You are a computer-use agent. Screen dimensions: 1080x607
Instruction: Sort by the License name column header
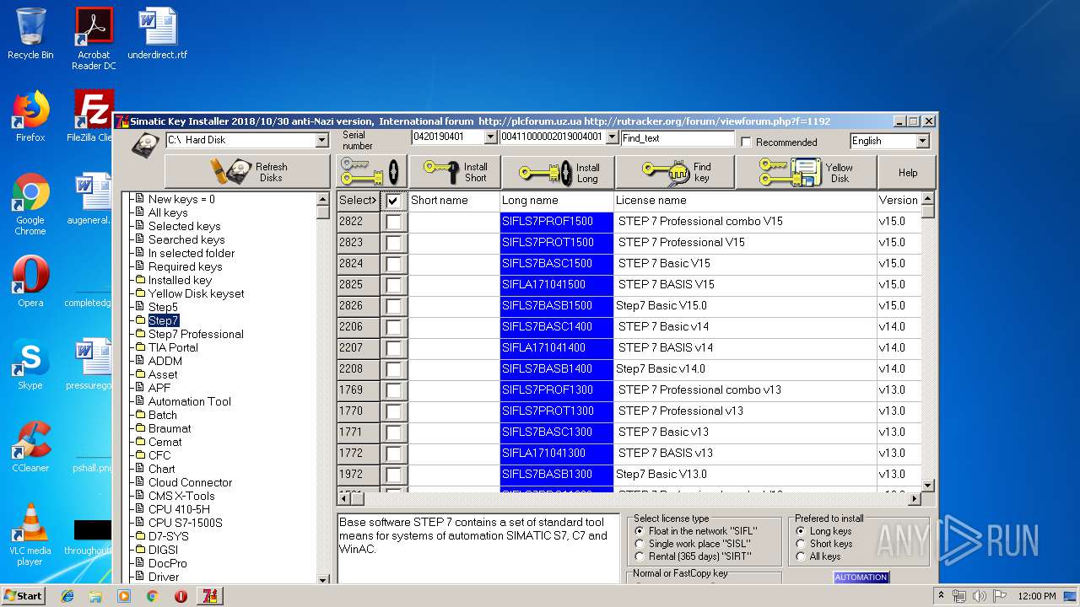pyautogui.click(x=745, y=201)
